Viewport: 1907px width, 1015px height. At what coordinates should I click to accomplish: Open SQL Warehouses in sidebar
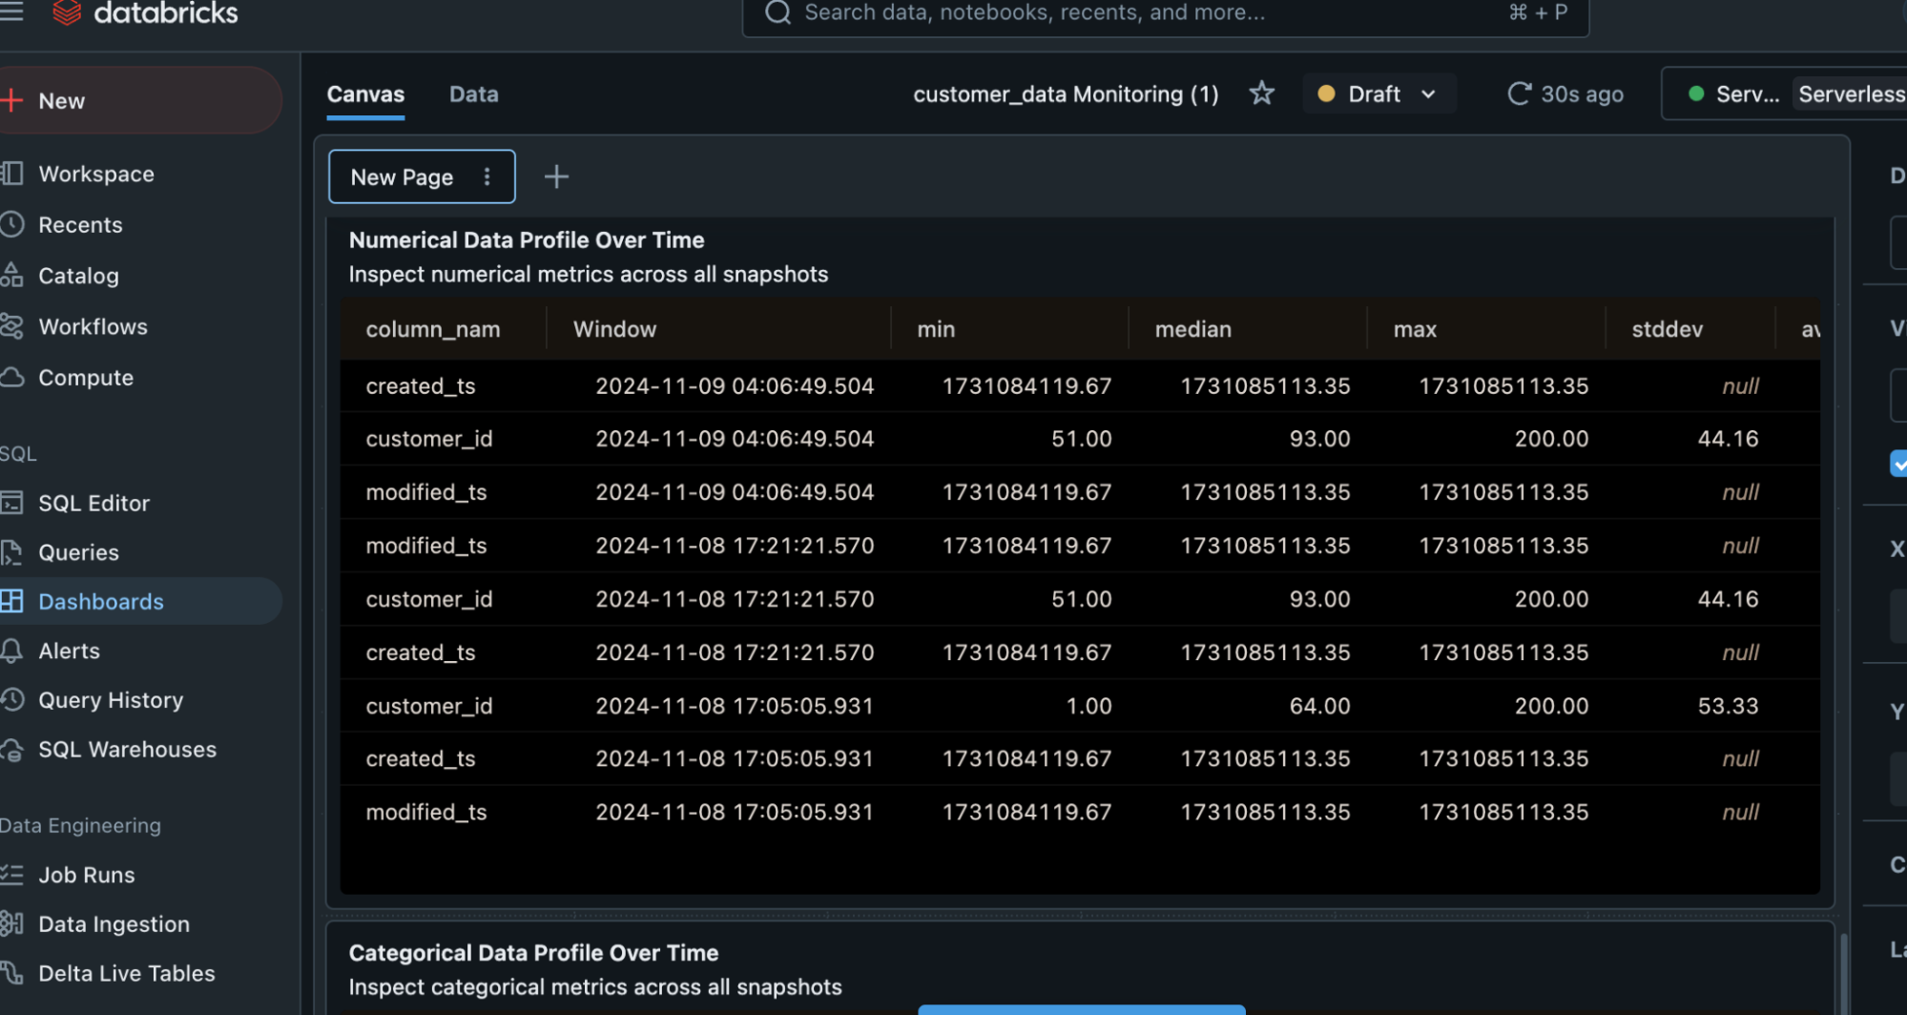click(x=127, y=750)
